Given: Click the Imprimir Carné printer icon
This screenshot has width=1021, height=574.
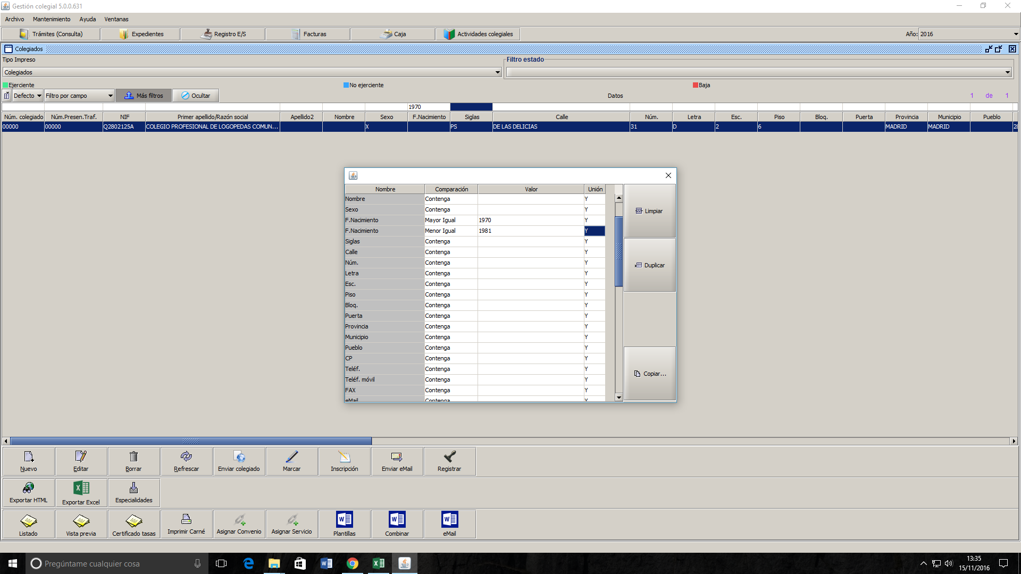Looking at the screenshot, I should pos(186,519).
